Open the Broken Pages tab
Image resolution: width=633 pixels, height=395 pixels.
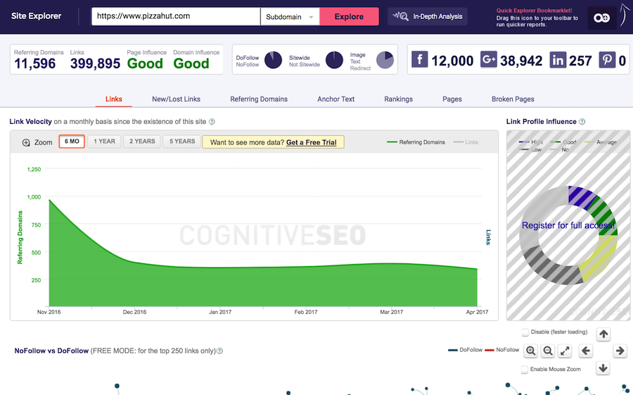513,99
